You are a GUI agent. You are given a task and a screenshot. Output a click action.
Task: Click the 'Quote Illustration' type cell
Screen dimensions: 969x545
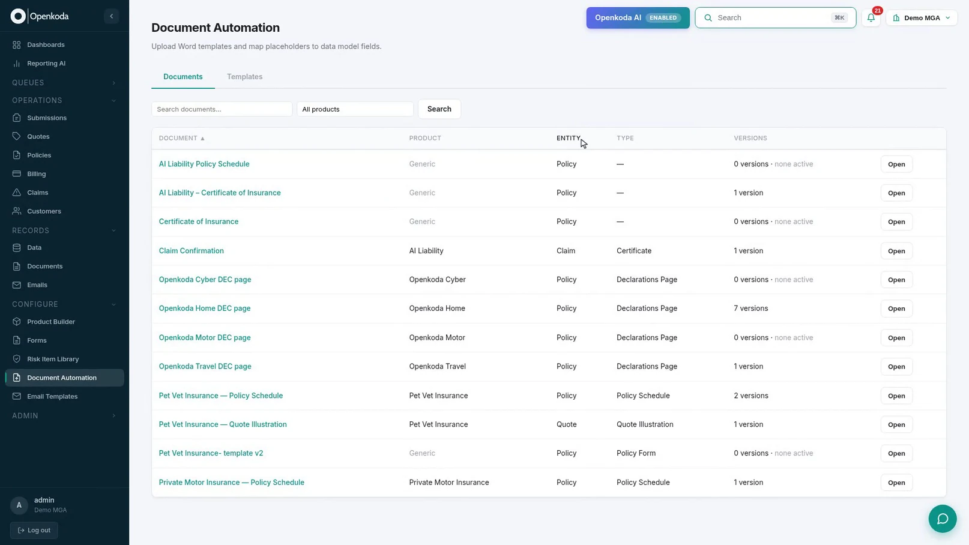(645, 424)
